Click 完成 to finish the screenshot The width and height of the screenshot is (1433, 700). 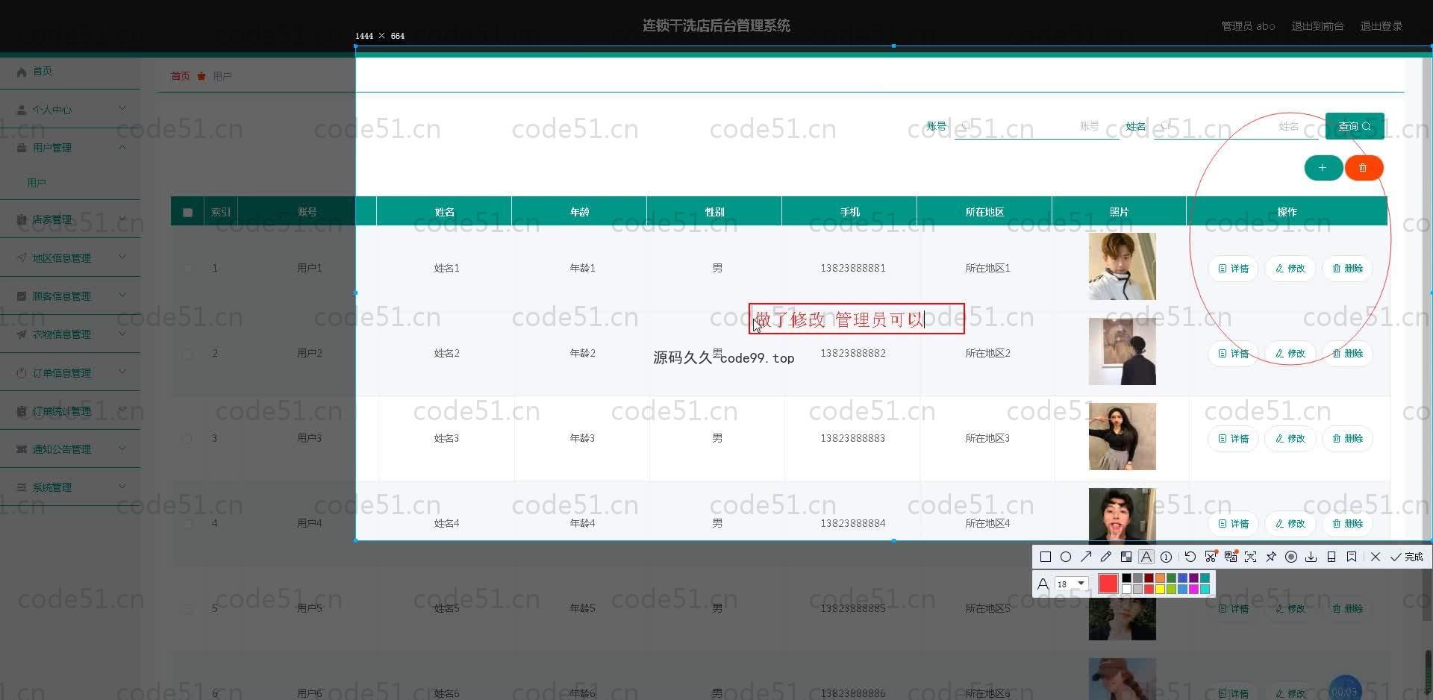point(1407,557)
